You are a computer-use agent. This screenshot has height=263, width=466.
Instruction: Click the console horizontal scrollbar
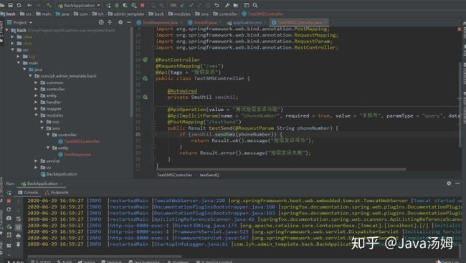(x=104, y=256)
